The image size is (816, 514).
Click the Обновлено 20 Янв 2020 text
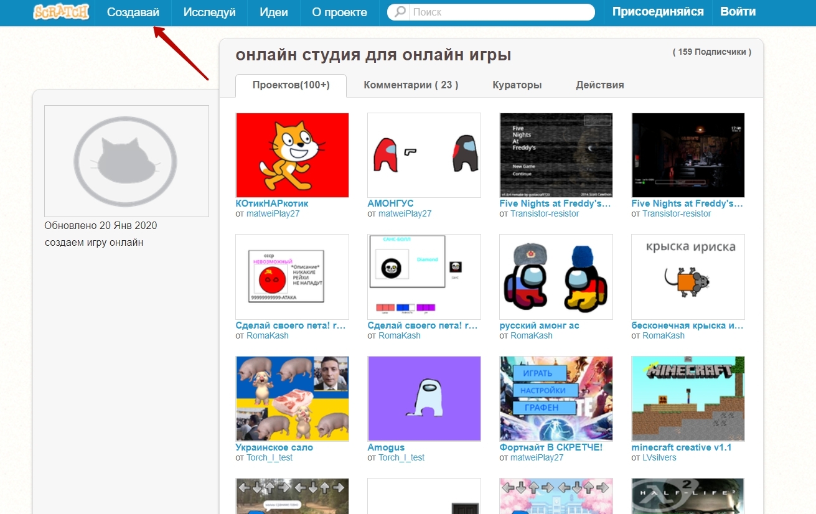[x=101, y=225]
